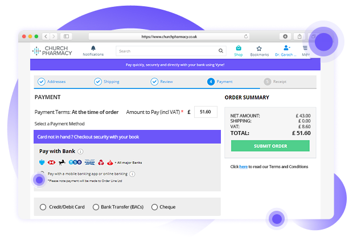This screenshot has width=353, height=237.
Task: Click the browser share icon
Action: tap(299, 36)
